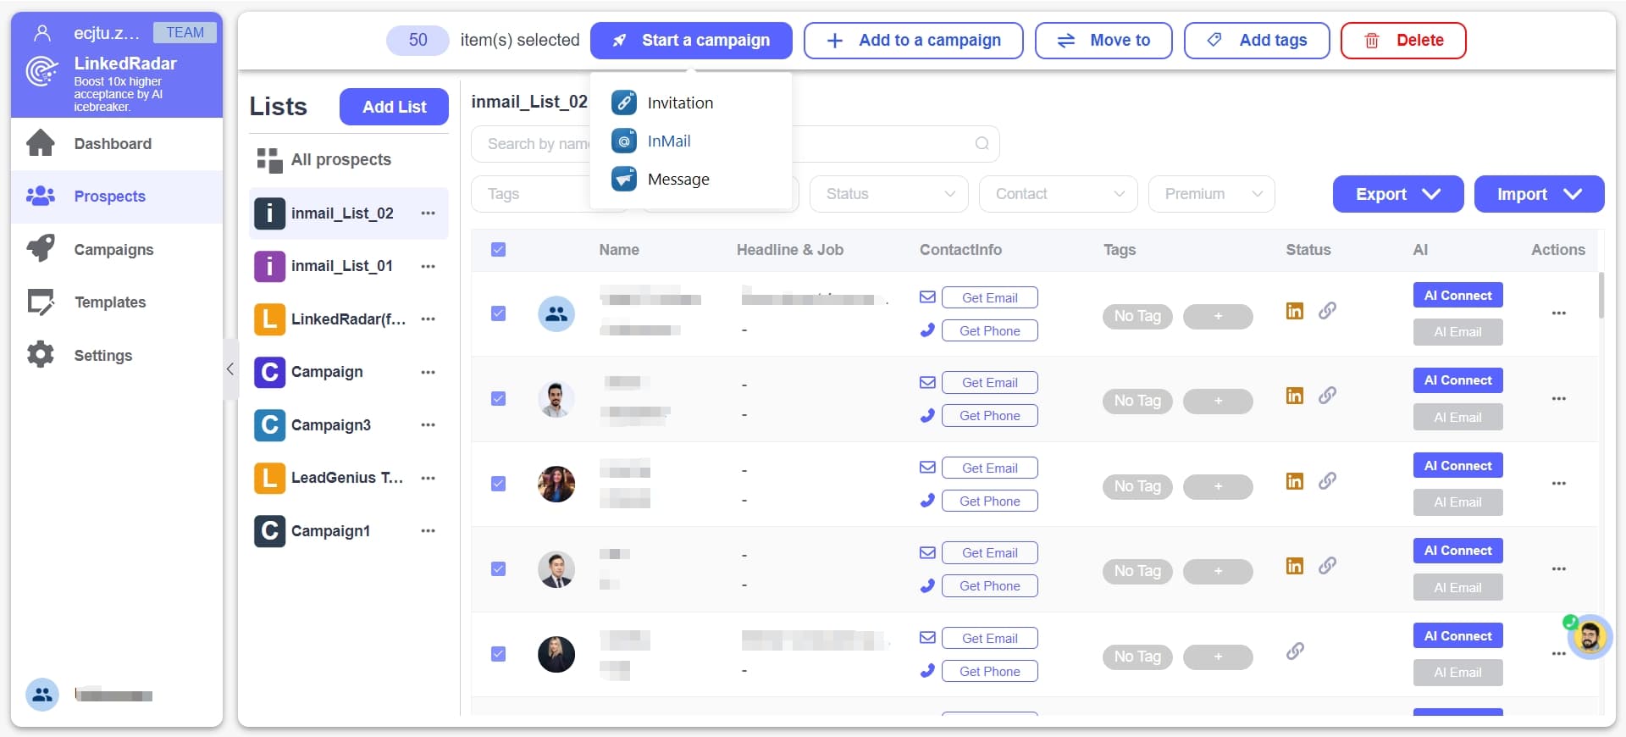Click Add to a campaign button
This screenshot has height=737, width=1626.
pyautogui.click(x=913, y=40)
